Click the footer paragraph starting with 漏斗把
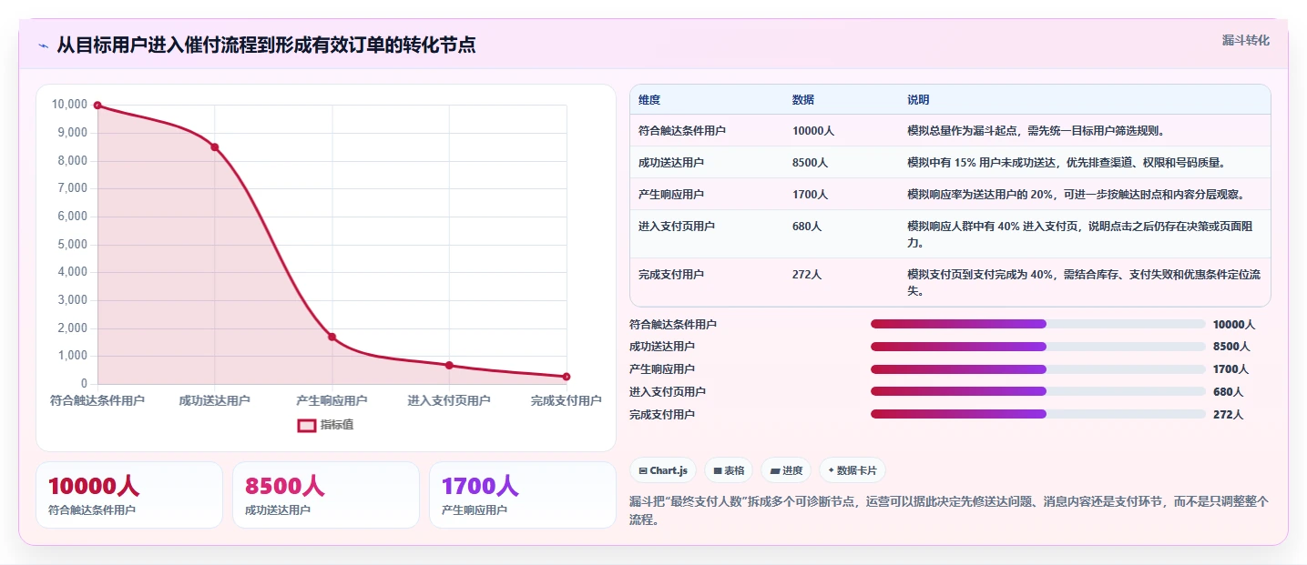This screenshot has width=1307, height=565. click(949, 511)
